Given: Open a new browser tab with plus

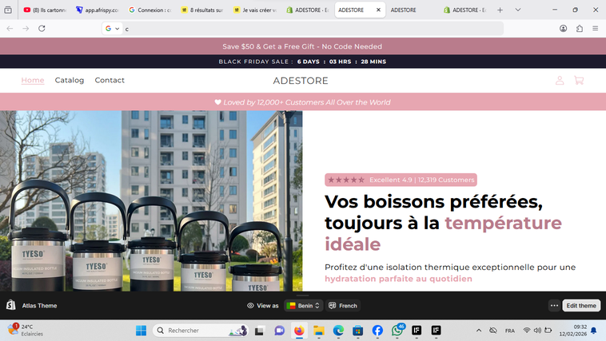Looking at the screenshot, I should [x=500, y=10].
